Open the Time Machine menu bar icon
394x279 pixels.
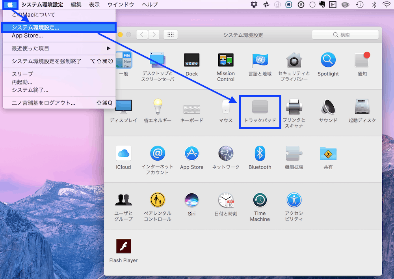(x=360, y=4)
